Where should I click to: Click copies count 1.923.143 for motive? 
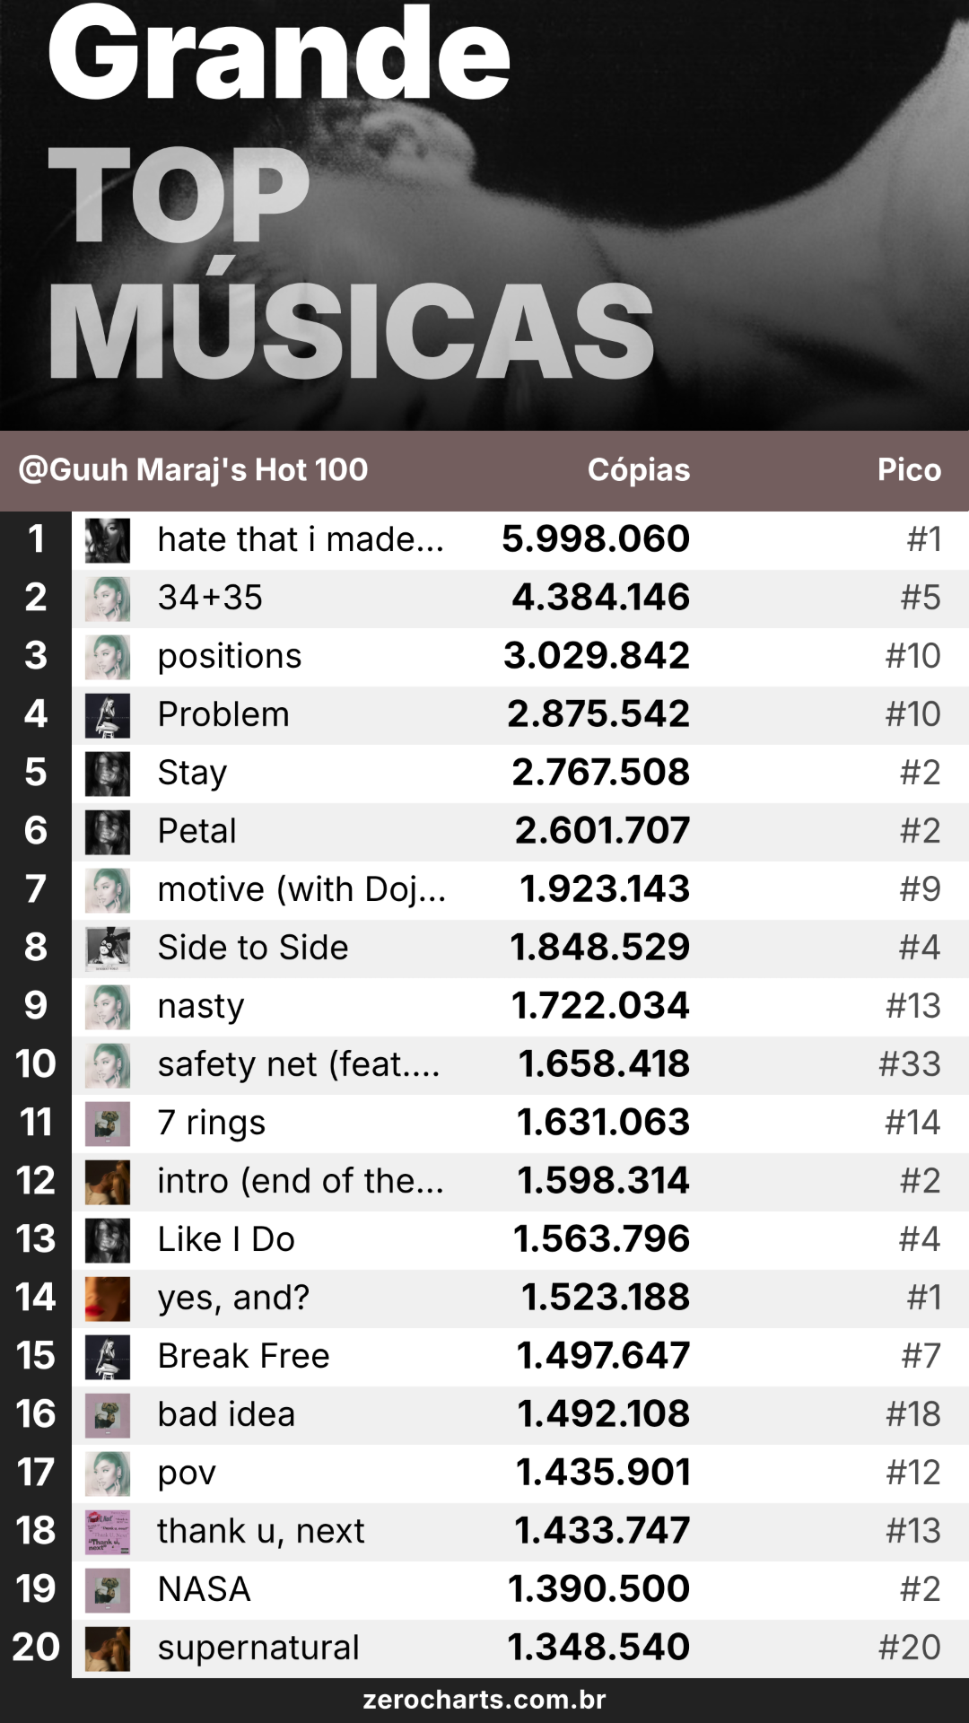[x=605, y=888]
